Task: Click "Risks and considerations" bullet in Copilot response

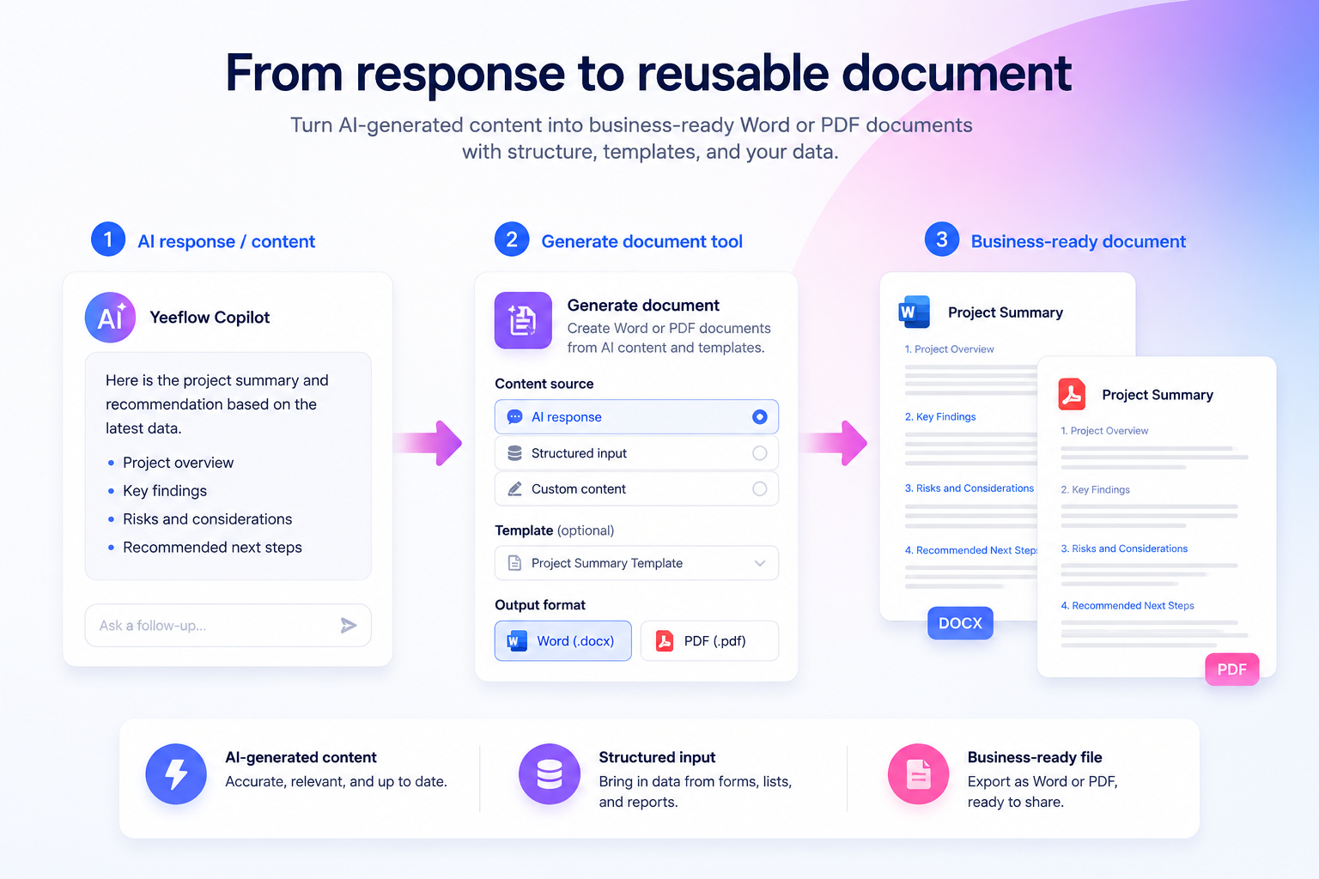Action: coord(207,519)
